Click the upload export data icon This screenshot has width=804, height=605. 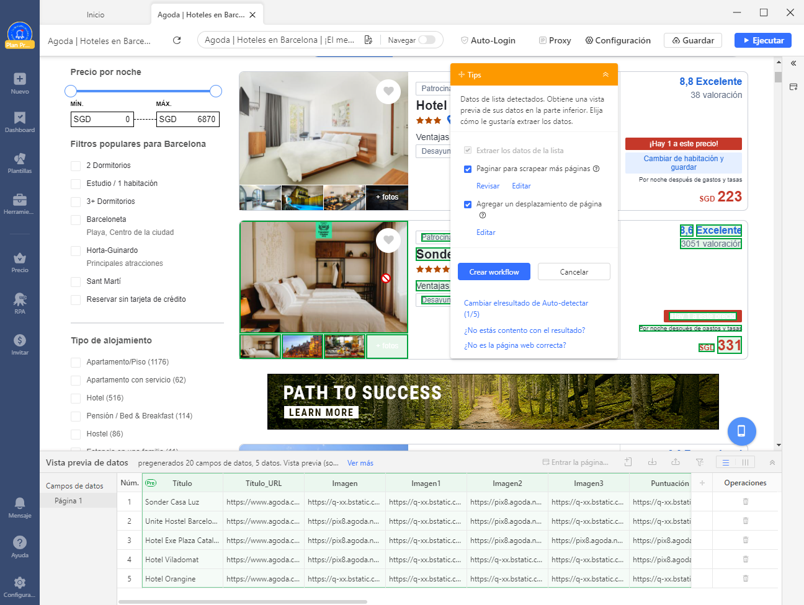tap(676, 462)
